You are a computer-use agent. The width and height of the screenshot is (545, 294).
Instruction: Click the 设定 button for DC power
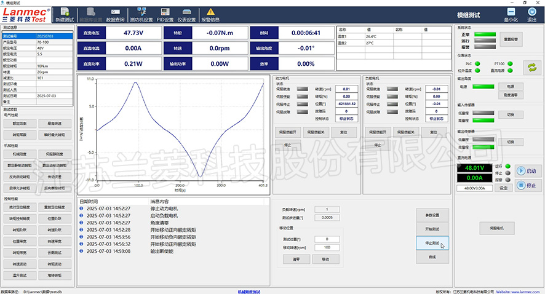(504, 188)
